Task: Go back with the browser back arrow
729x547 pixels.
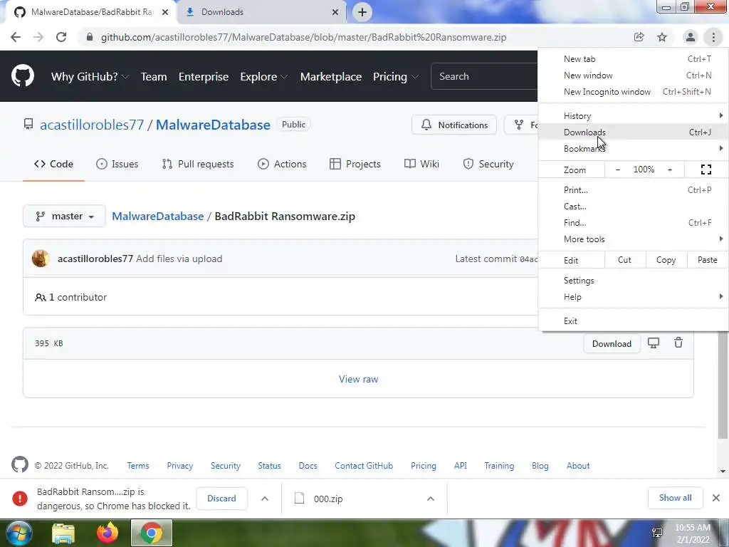Action: pos(16,37)
